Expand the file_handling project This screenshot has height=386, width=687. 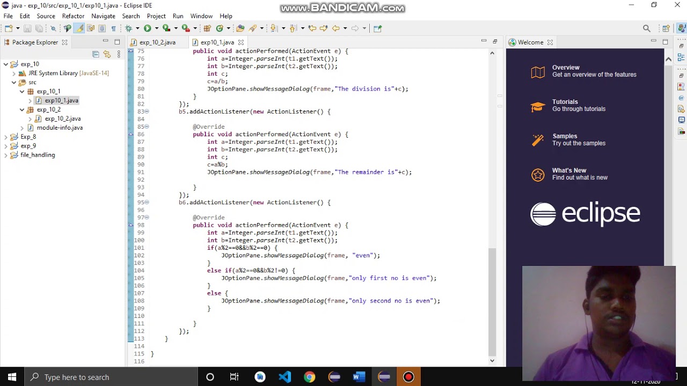point(6,155)
